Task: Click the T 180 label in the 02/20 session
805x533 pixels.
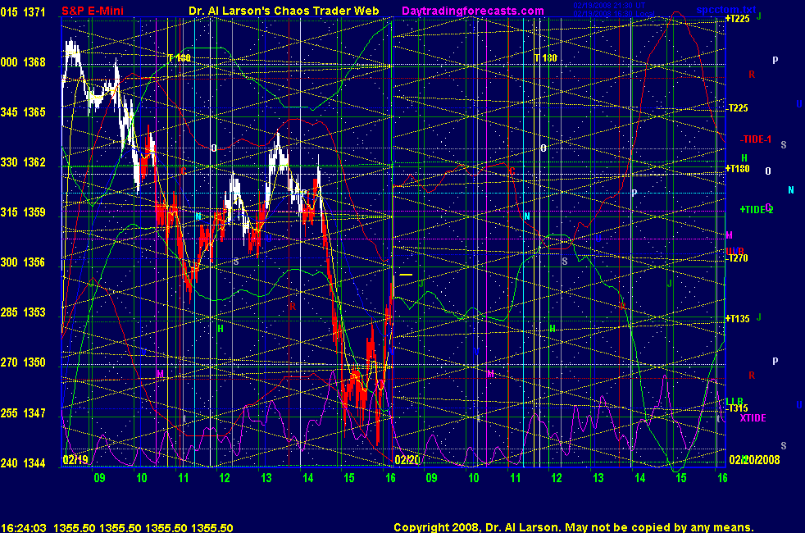Action: 546,58
